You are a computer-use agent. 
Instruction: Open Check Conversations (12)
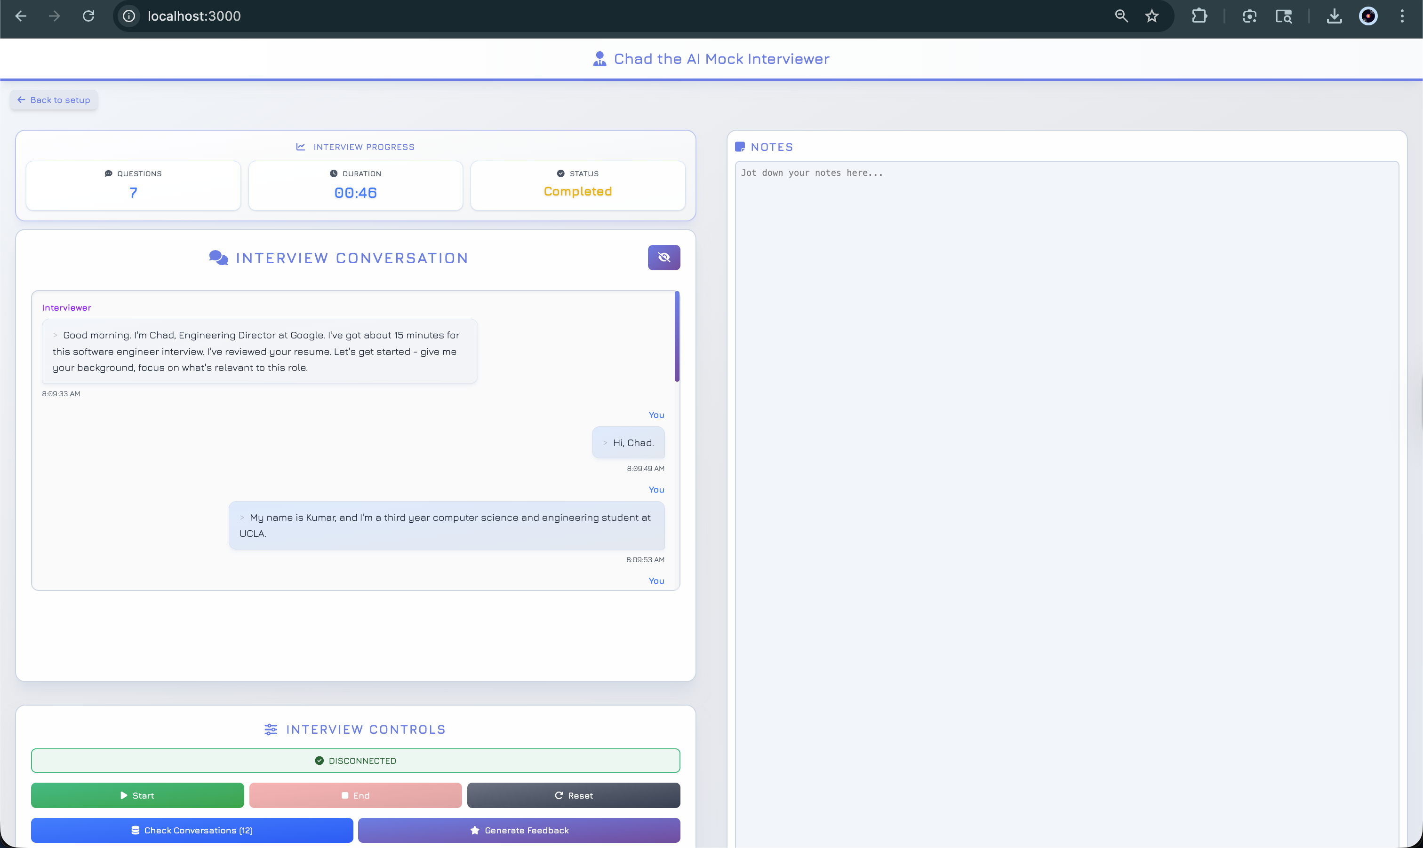tap(192, 830)
